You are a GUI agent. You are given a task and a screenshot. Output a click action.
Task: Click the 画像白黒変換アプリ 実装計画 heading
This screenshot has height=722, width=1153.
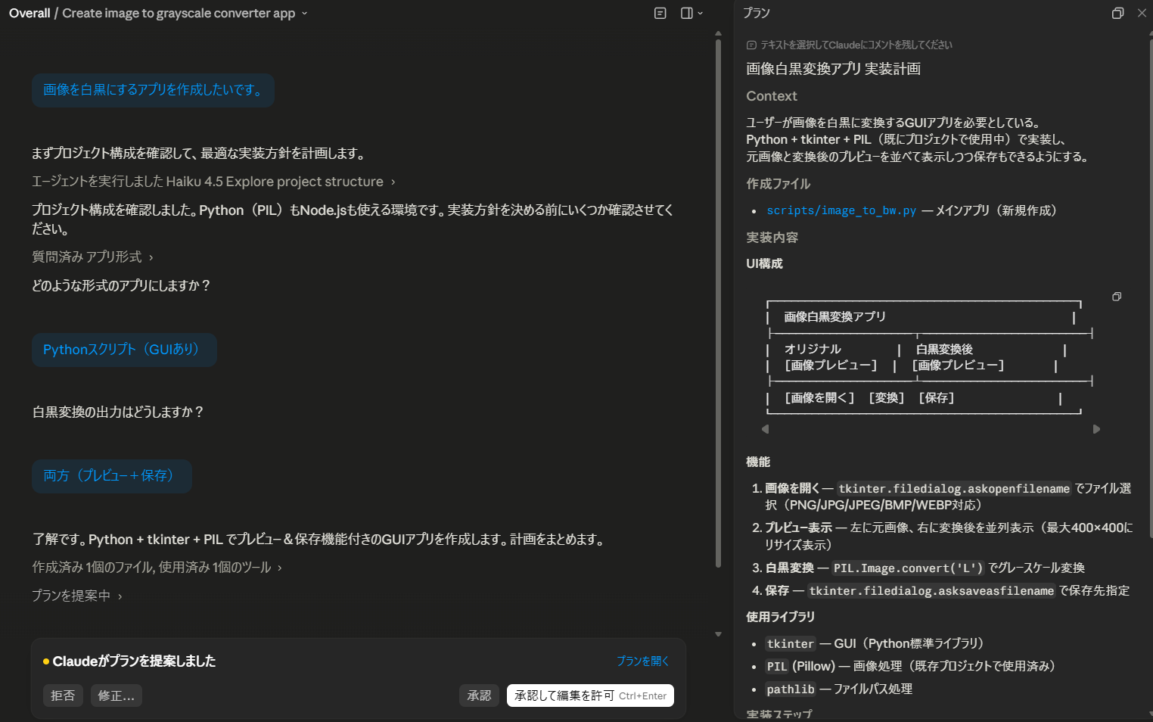tap(833, 69)
